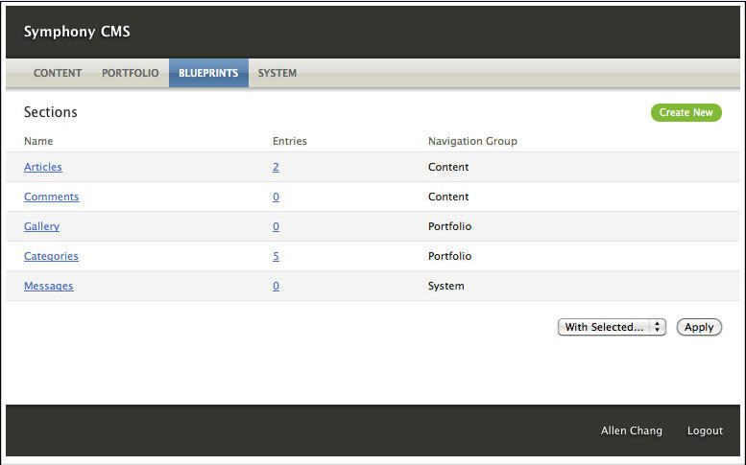Open the Articles section link

(x=43, y=167)
